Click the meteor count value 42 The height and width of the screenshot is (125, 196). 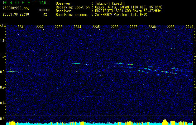point(45,14)
